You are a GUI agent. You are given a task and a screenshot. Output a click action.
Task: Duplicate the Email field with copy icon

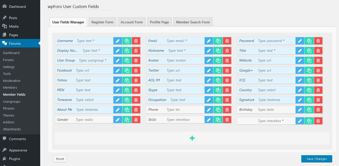tap(218, 41)
